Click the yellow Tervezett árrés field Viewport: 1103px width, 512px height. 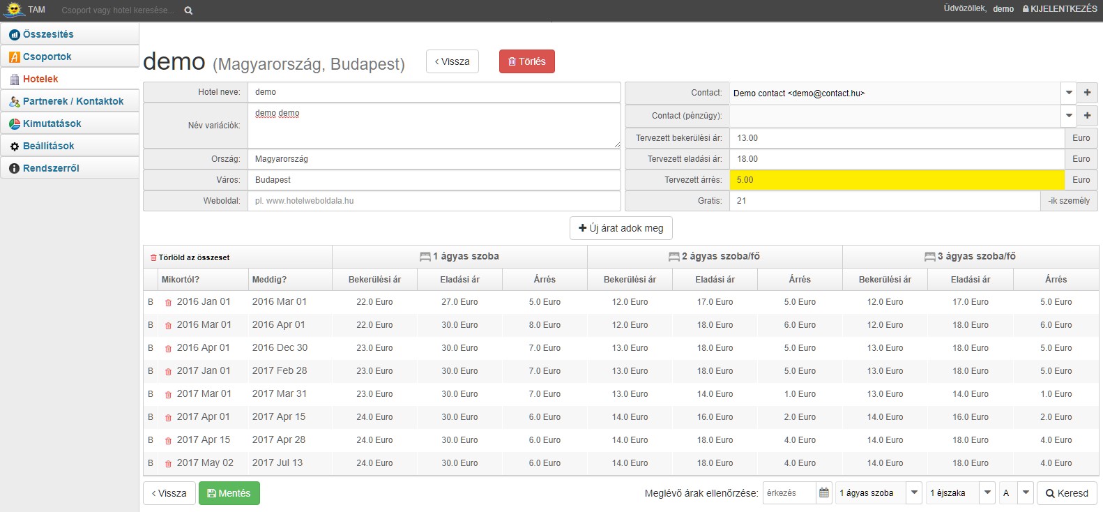pos(896,180)
